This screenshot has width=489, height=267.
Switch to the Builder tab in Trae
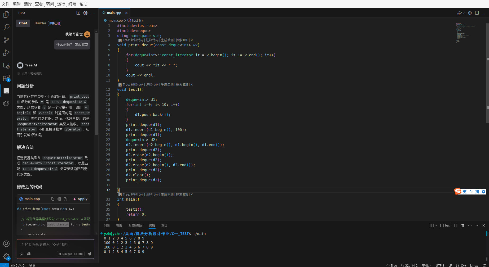pos(40,23)
